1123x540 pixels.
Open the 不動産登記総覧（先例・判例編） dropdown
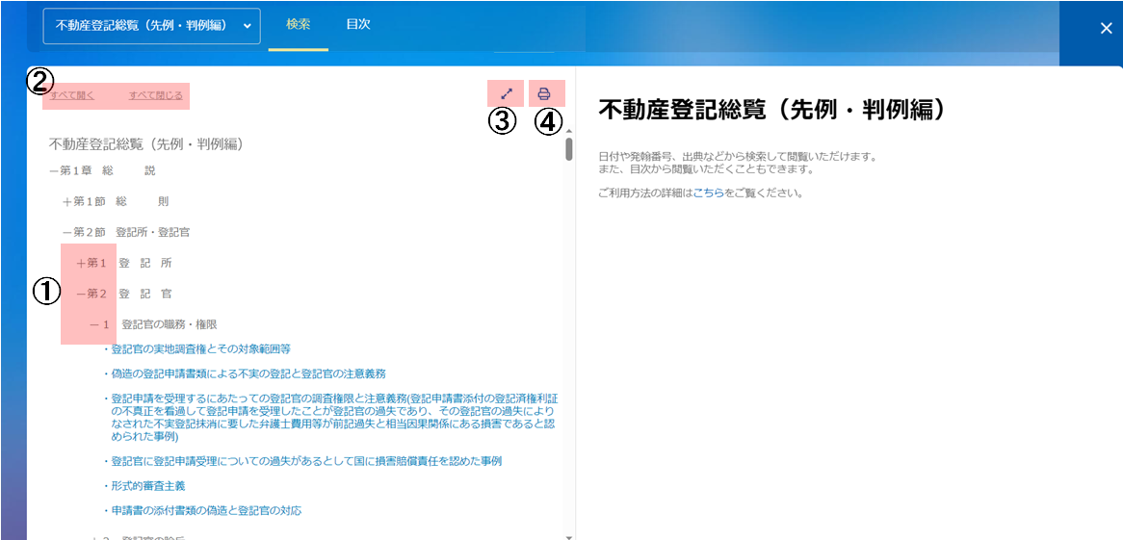pyautogui.click(x=152, y=26)
